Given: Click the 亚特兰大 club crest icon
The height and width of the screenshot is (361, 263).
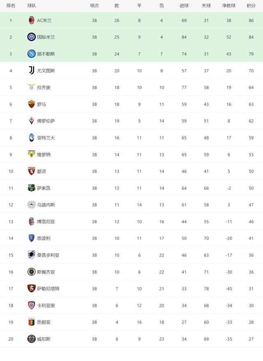Looking at the screenshot, I should [x=32, y=138].
